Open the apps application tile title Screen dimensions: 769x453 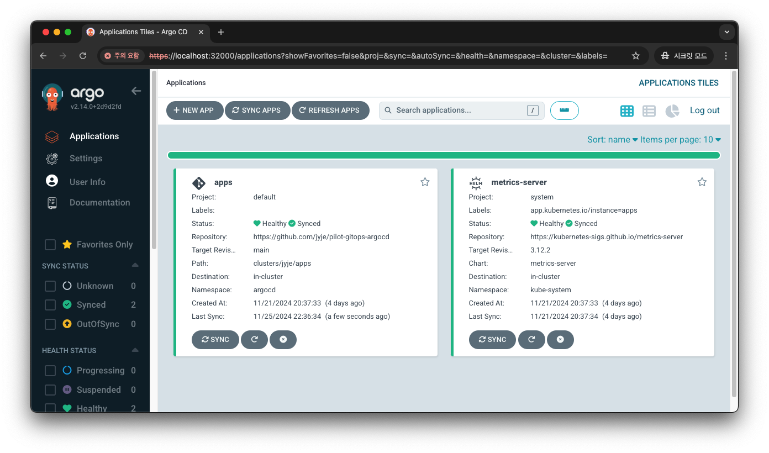click(223, 182)
